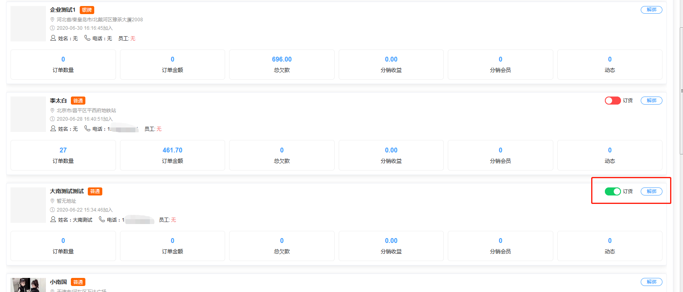The width and height of the screenshot is (683, 292).
Task: Click 李太白 blank avatar thumbnail
Action: pyautogui.click(x=28, y=114)
